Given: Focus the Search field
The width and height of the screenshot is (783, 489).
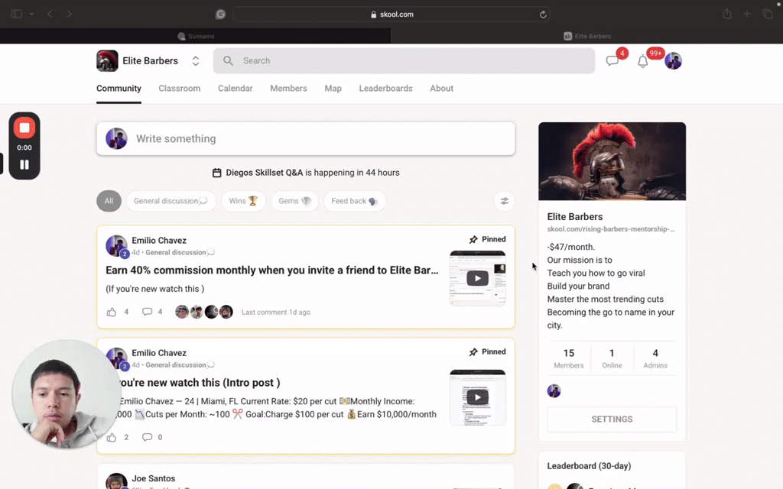Looking at the screenshot, I should [404, 61].
